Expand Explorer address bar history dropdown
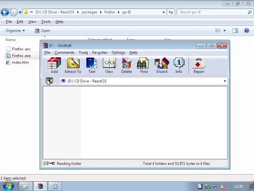 pyautogui.click(x=164, y=12)
